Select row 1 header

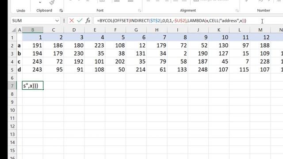[x=12, y=38]
